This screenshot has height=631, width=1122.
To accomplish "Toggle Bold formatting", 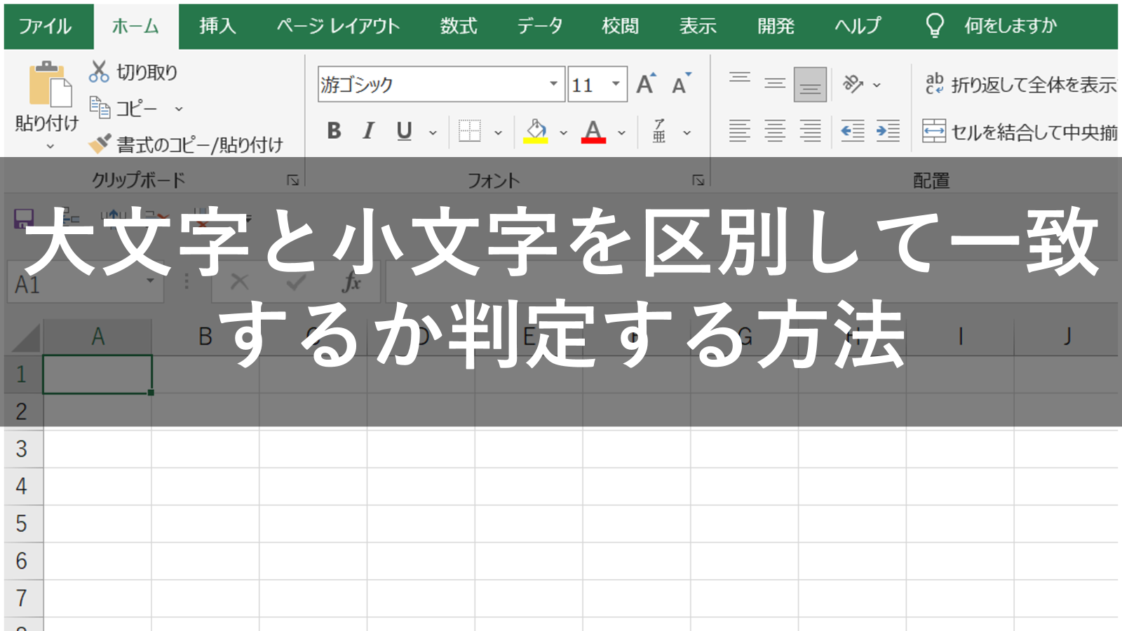I will [334, 130].
